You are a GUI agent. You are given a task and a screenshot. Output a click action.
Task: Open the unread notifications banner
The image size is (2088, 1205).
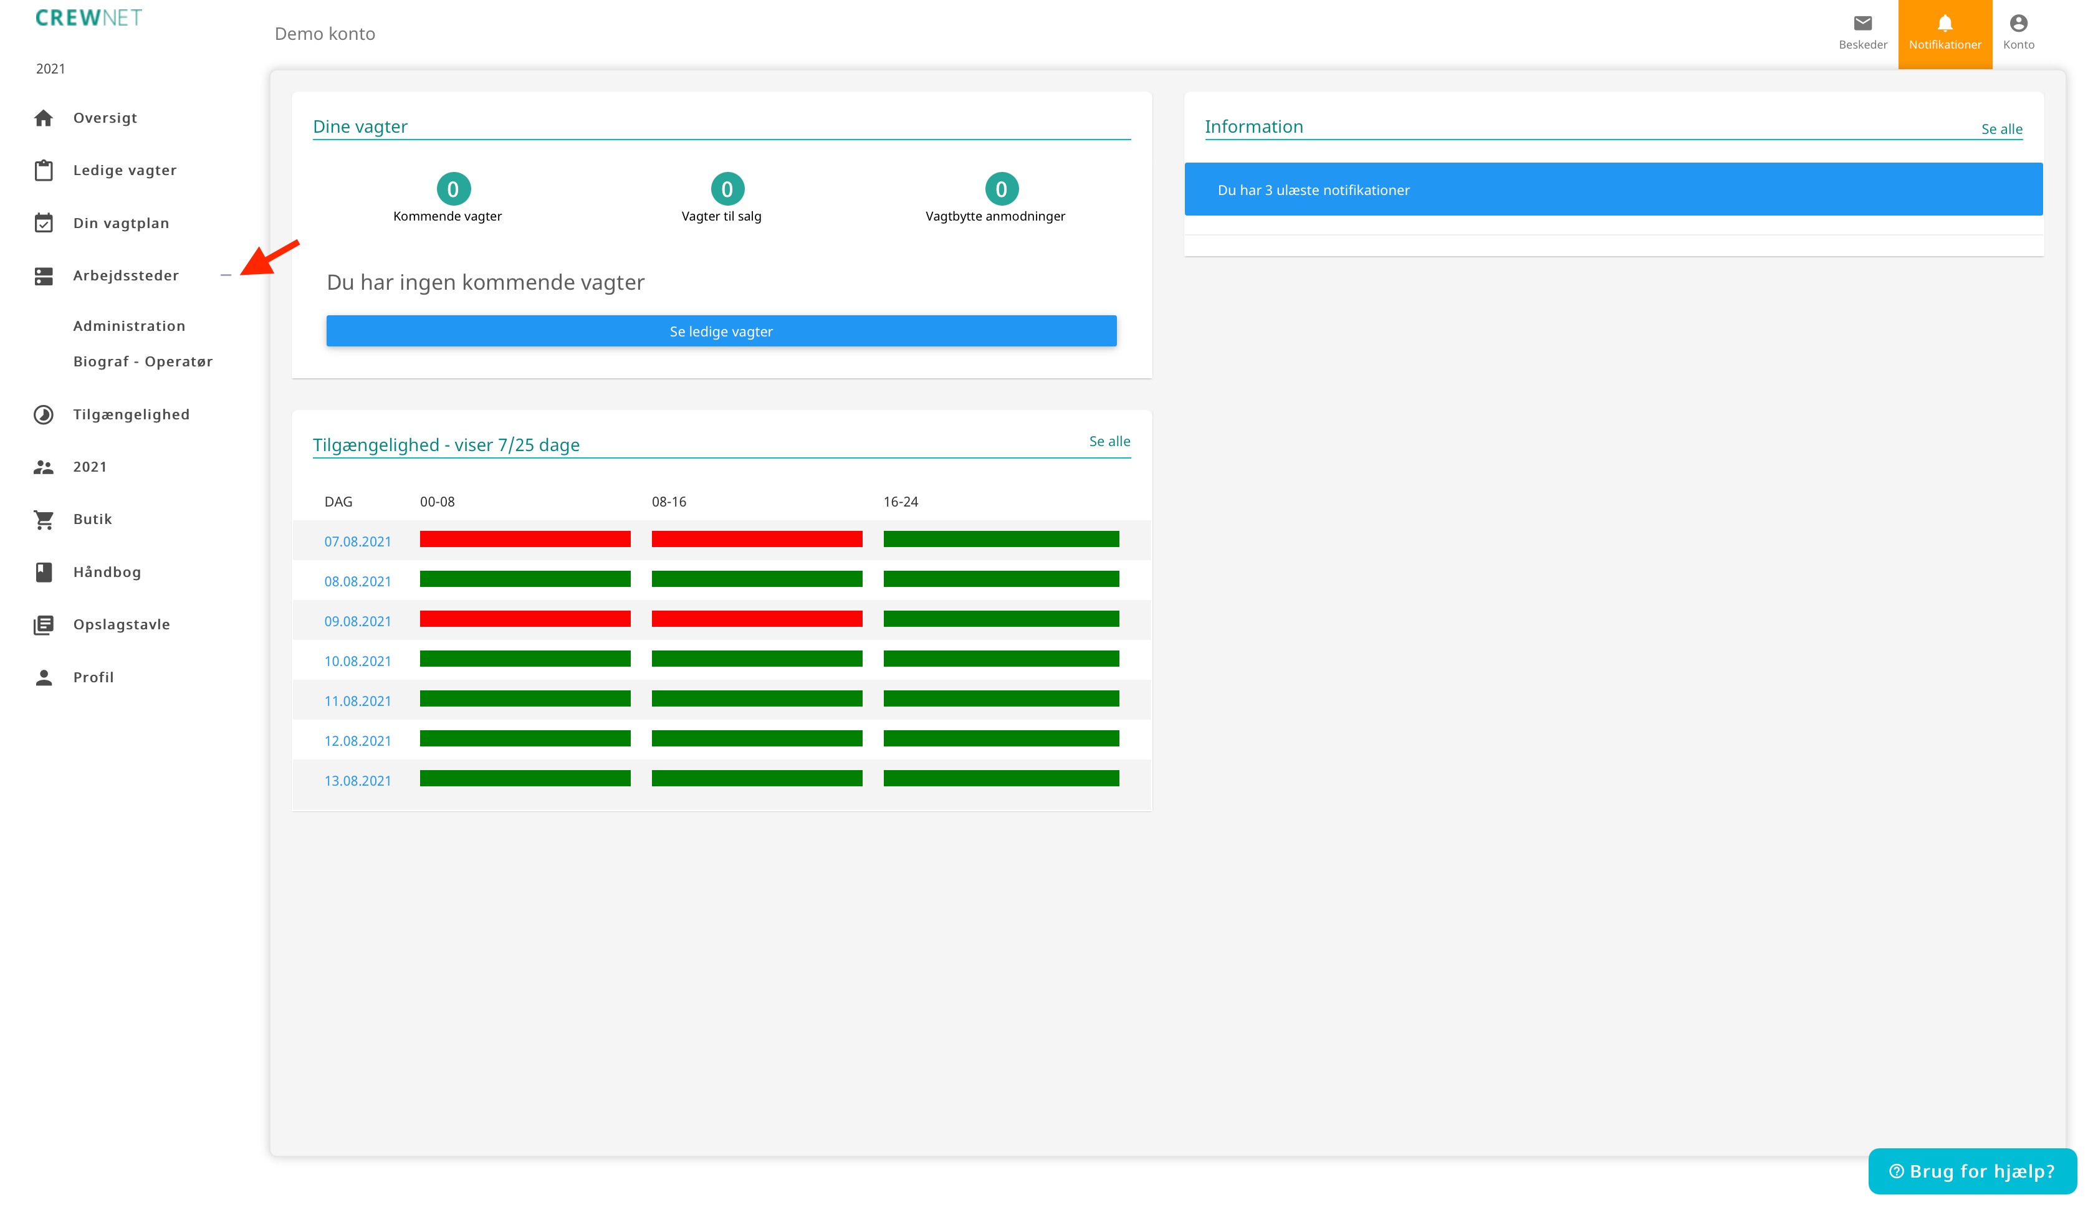click(1613, 189)
